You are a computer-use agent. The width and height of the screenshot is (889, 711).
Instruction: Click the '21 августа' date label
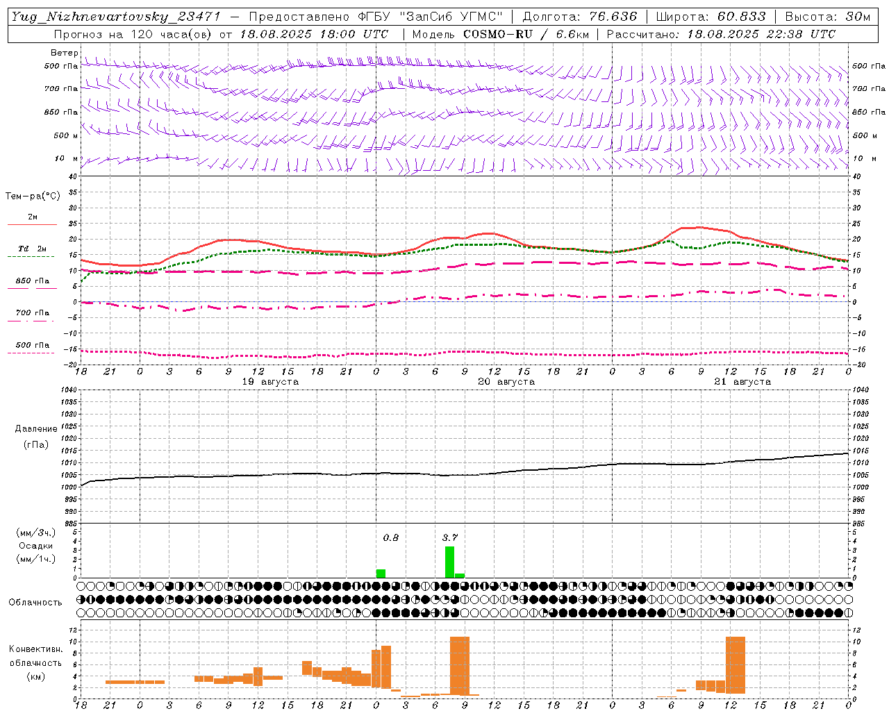(x=742, y=382)
